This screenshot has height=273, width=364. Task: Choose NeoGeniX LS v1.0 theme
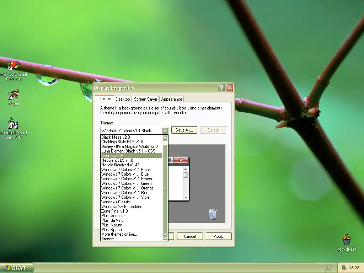coord(132,160)
